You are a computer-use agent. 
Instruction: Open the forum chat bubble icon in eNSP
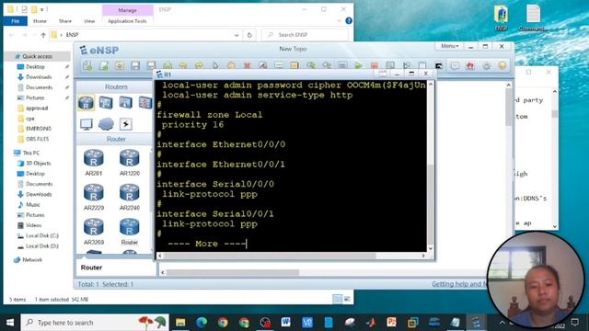tap(455, 65)
